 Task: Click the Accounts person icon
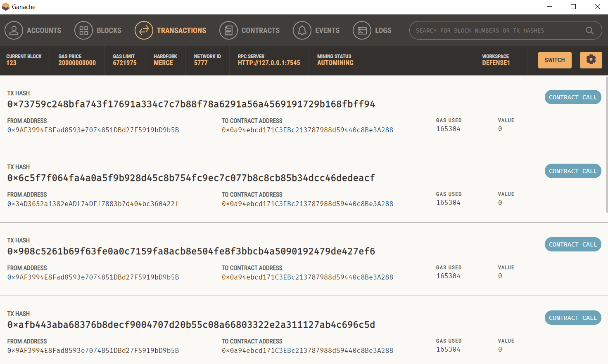tap(14, 31)
